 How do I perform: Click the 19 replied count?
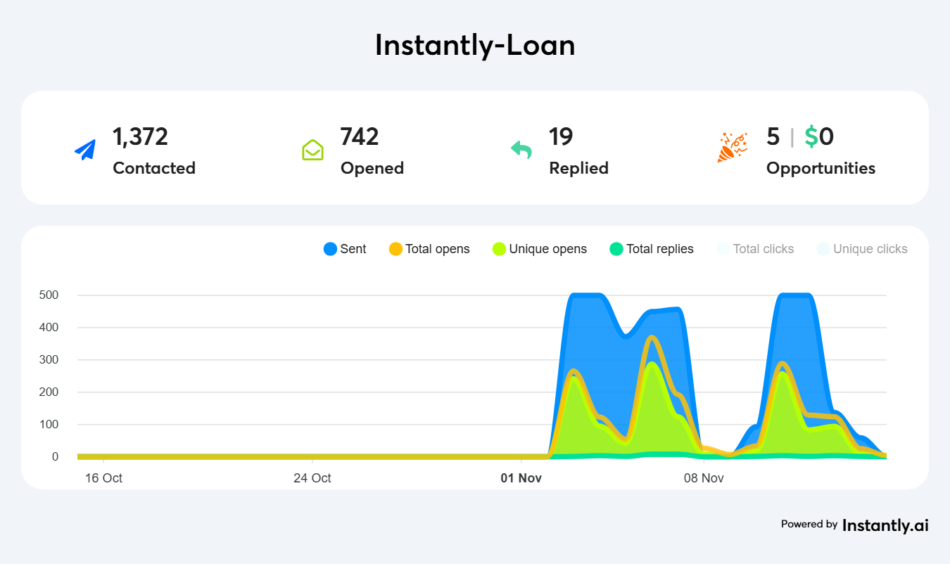point(561,136)
